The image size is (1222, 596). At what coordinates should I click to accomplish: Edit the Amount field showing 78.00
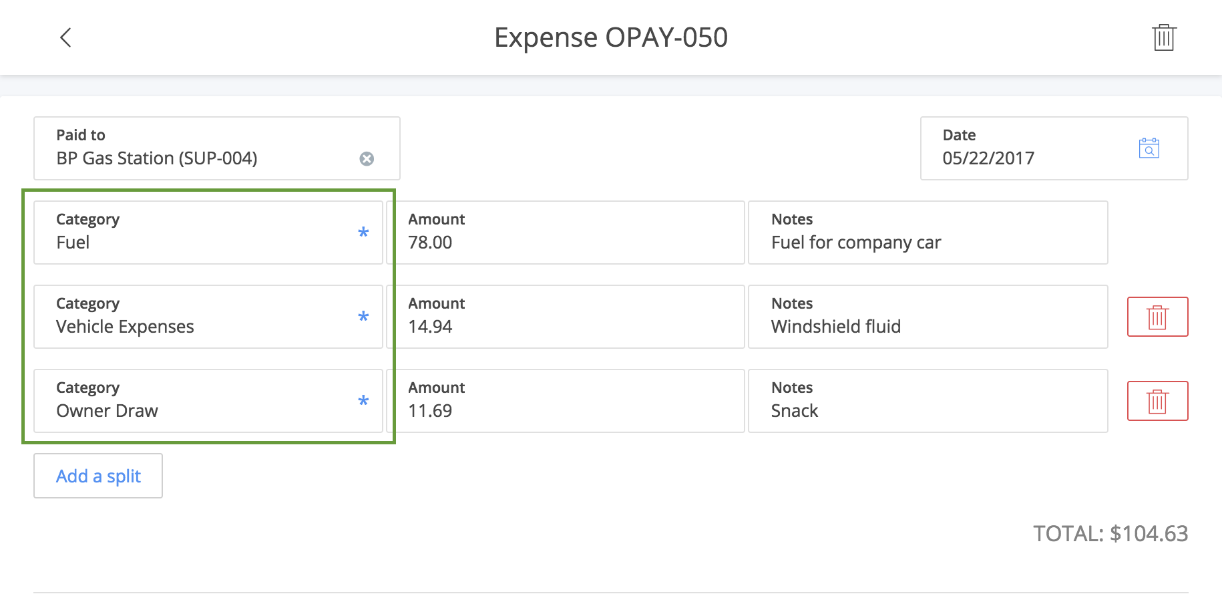coord(566,233)
